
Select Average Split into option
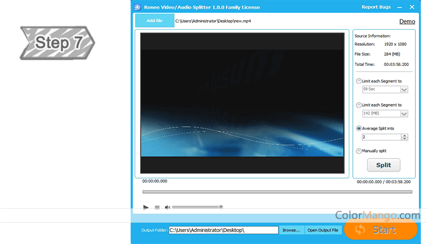pos(359,128)
